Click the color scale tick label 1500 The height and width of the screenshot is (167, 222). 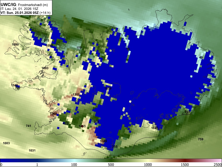(x=185, y=165)
